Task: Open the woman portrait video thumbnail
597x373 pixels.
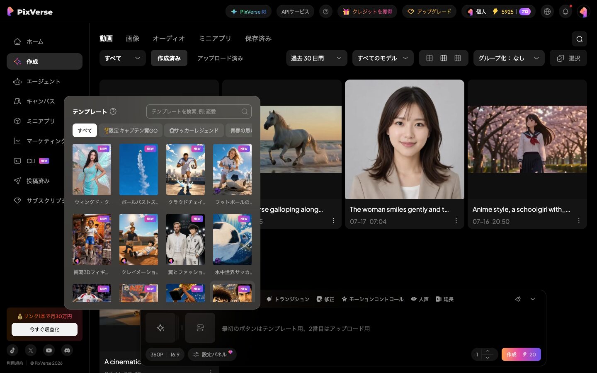Action: point(405,139)
